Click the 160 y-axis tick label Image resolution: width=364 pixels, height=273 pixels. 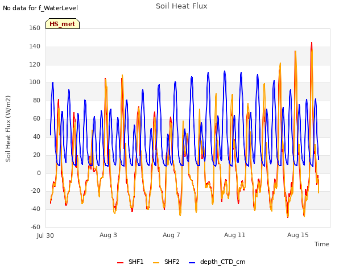tap(35, 28)
